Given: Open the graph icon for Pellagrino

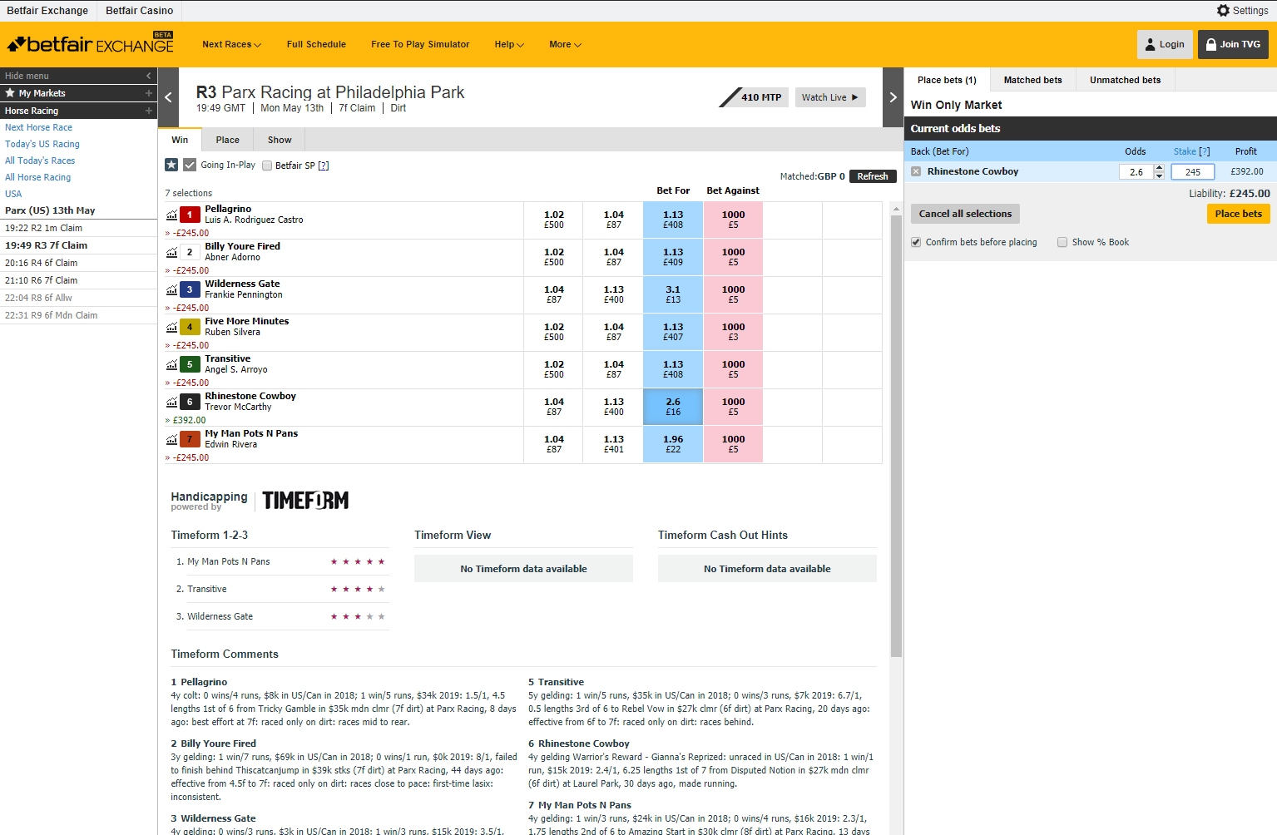Looking at the screenshot, I should (x=171, y=215).
